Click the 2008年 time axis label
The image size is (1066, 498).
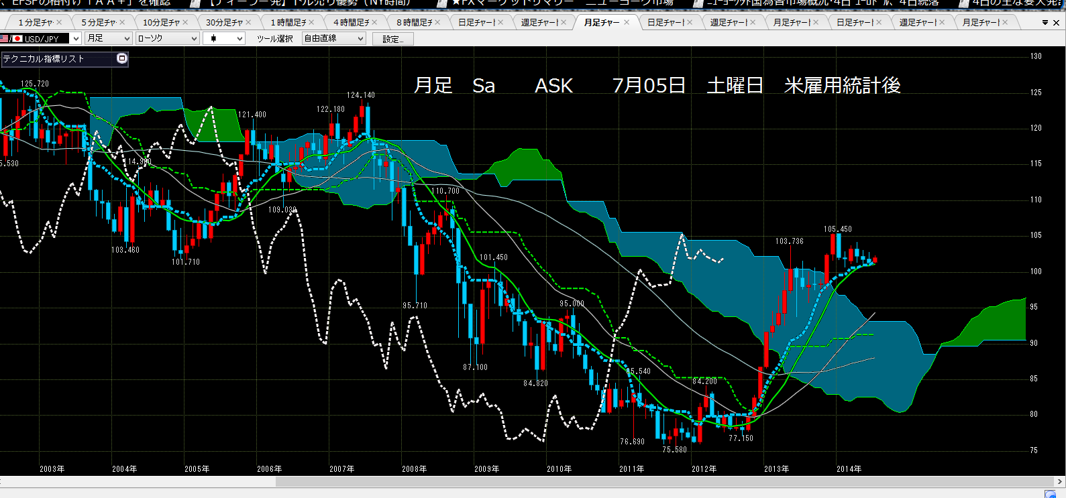tap(415, 469)
